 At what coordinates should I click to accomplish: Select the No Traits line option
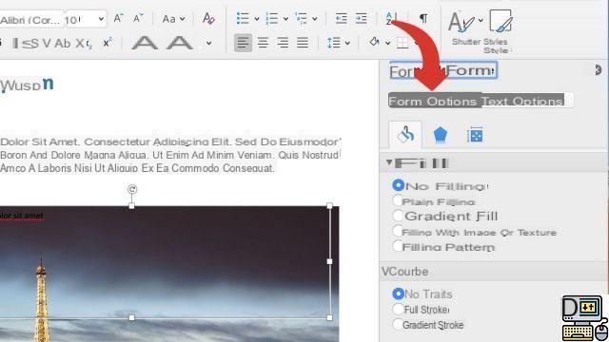398,294
